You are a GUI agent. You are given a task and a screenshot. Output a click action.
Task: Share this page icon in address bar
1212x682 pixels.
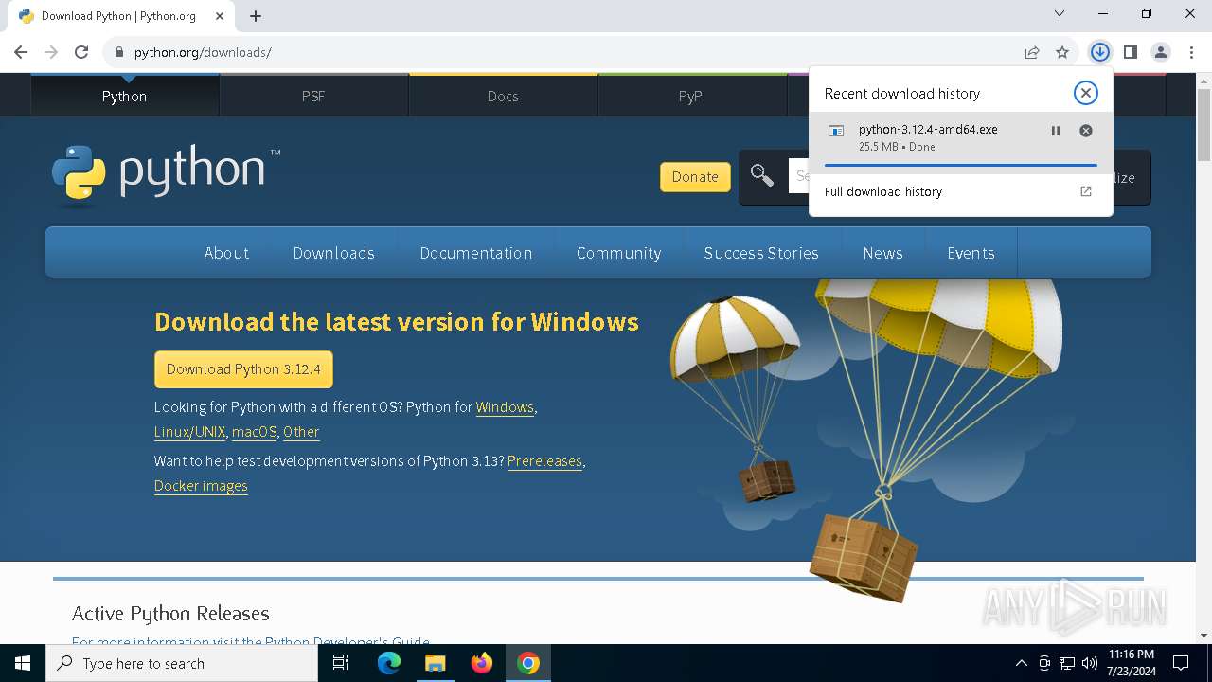click(1032, 52)
